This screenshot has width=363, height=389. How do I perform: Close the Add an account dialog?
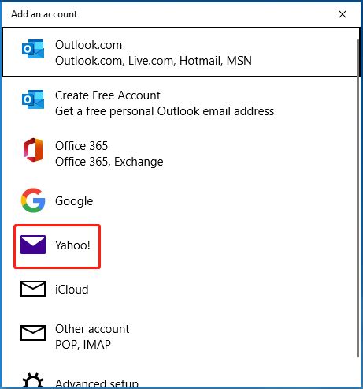pos(343,14)
